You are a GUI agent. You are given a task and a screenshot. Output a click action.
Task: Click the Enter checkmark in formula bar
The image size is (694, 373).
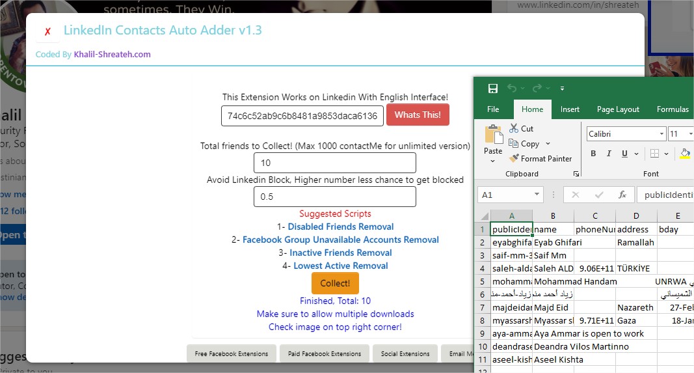tap(599, 195)
